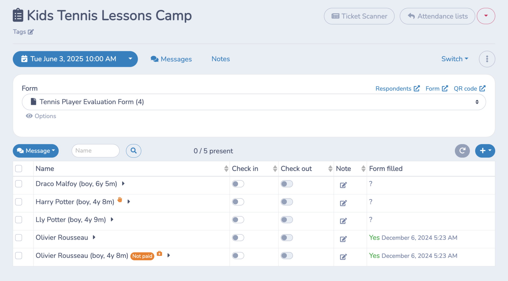Open QR code external link icon

482,88
